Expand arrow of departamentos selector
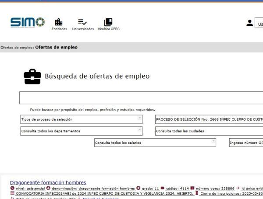 pos(139,130)
